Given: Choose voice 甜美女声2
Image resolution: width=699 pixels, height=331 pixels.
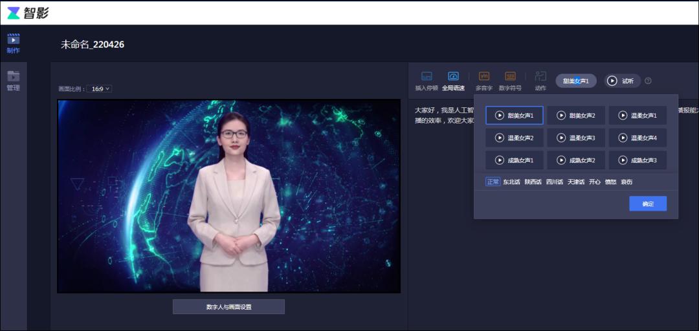Looking at the screenshot, I should click(576, 115).
